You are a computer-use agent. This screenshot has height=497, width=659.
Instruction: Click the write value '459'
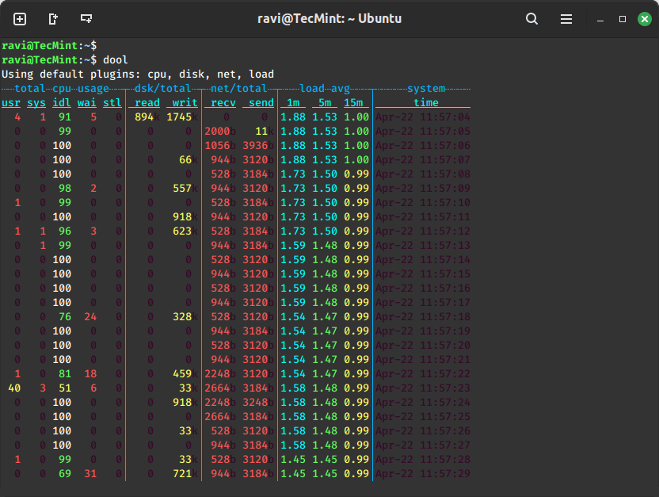182,374
